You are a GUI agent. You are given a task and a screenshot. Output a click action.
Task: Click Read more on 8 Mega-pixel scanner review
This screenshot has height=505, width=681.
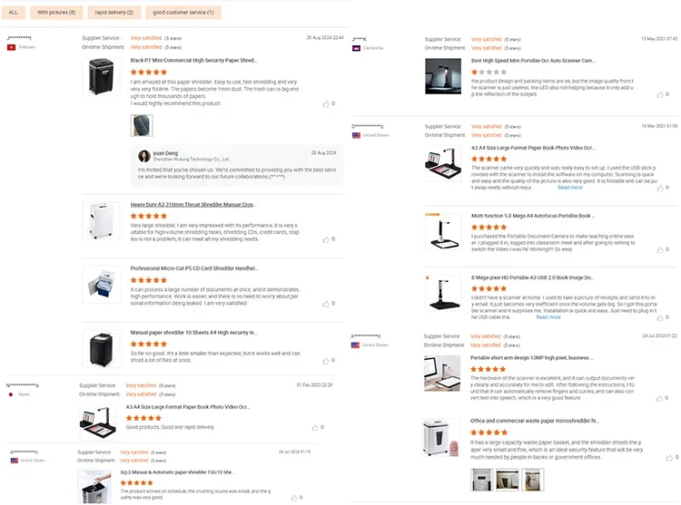click(x=548, y=317)
